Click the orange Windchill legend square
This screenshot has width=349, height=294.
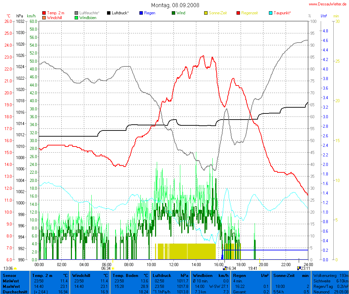[x=44, y=17]
